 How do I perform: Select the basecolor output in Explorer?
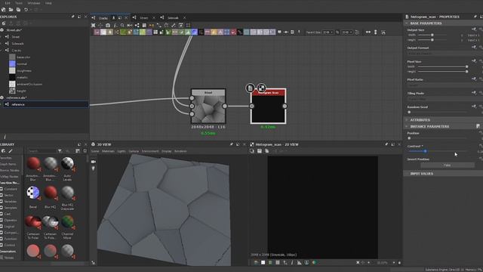coord(23,57)
